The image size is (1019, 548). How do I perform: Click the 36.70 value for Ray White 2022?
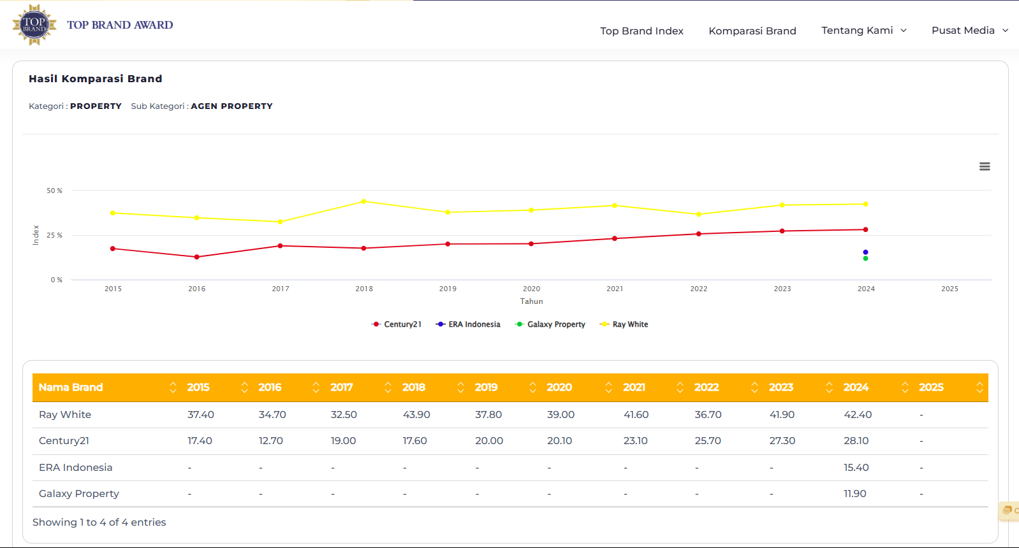click(708, 415)
